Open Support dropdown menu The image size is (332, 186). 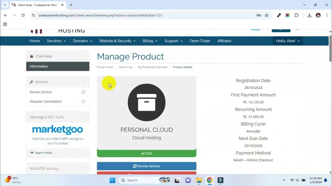(x=174, y=41)
